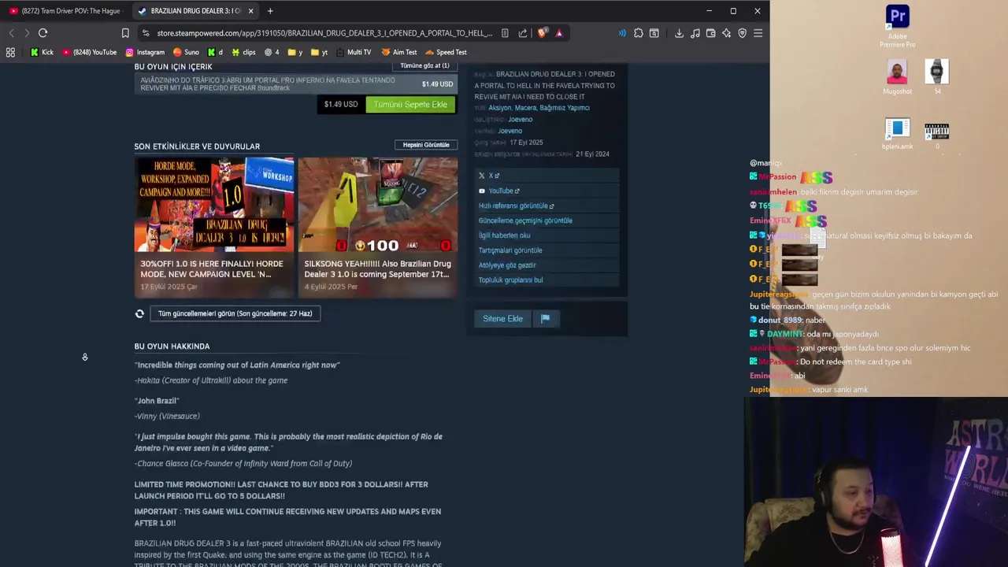Bookmark this page with the bookmark icon
Screen dimensions: 1008x567
click(125, 33)
